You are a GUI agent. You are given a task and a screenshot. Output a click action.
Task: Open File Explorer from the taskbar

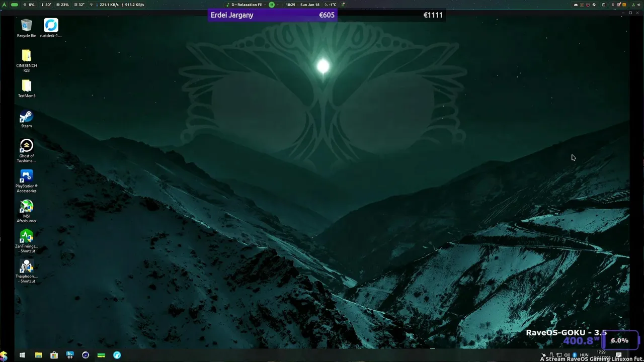[x=38, y=355]
